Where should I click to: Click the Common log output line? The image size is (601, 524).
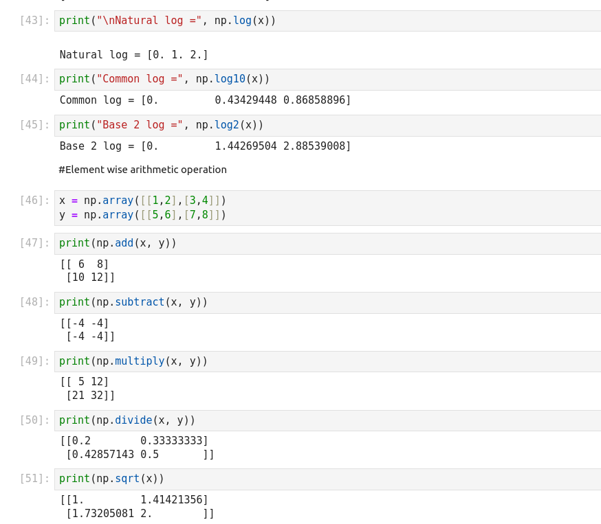[x=205, y=100]
